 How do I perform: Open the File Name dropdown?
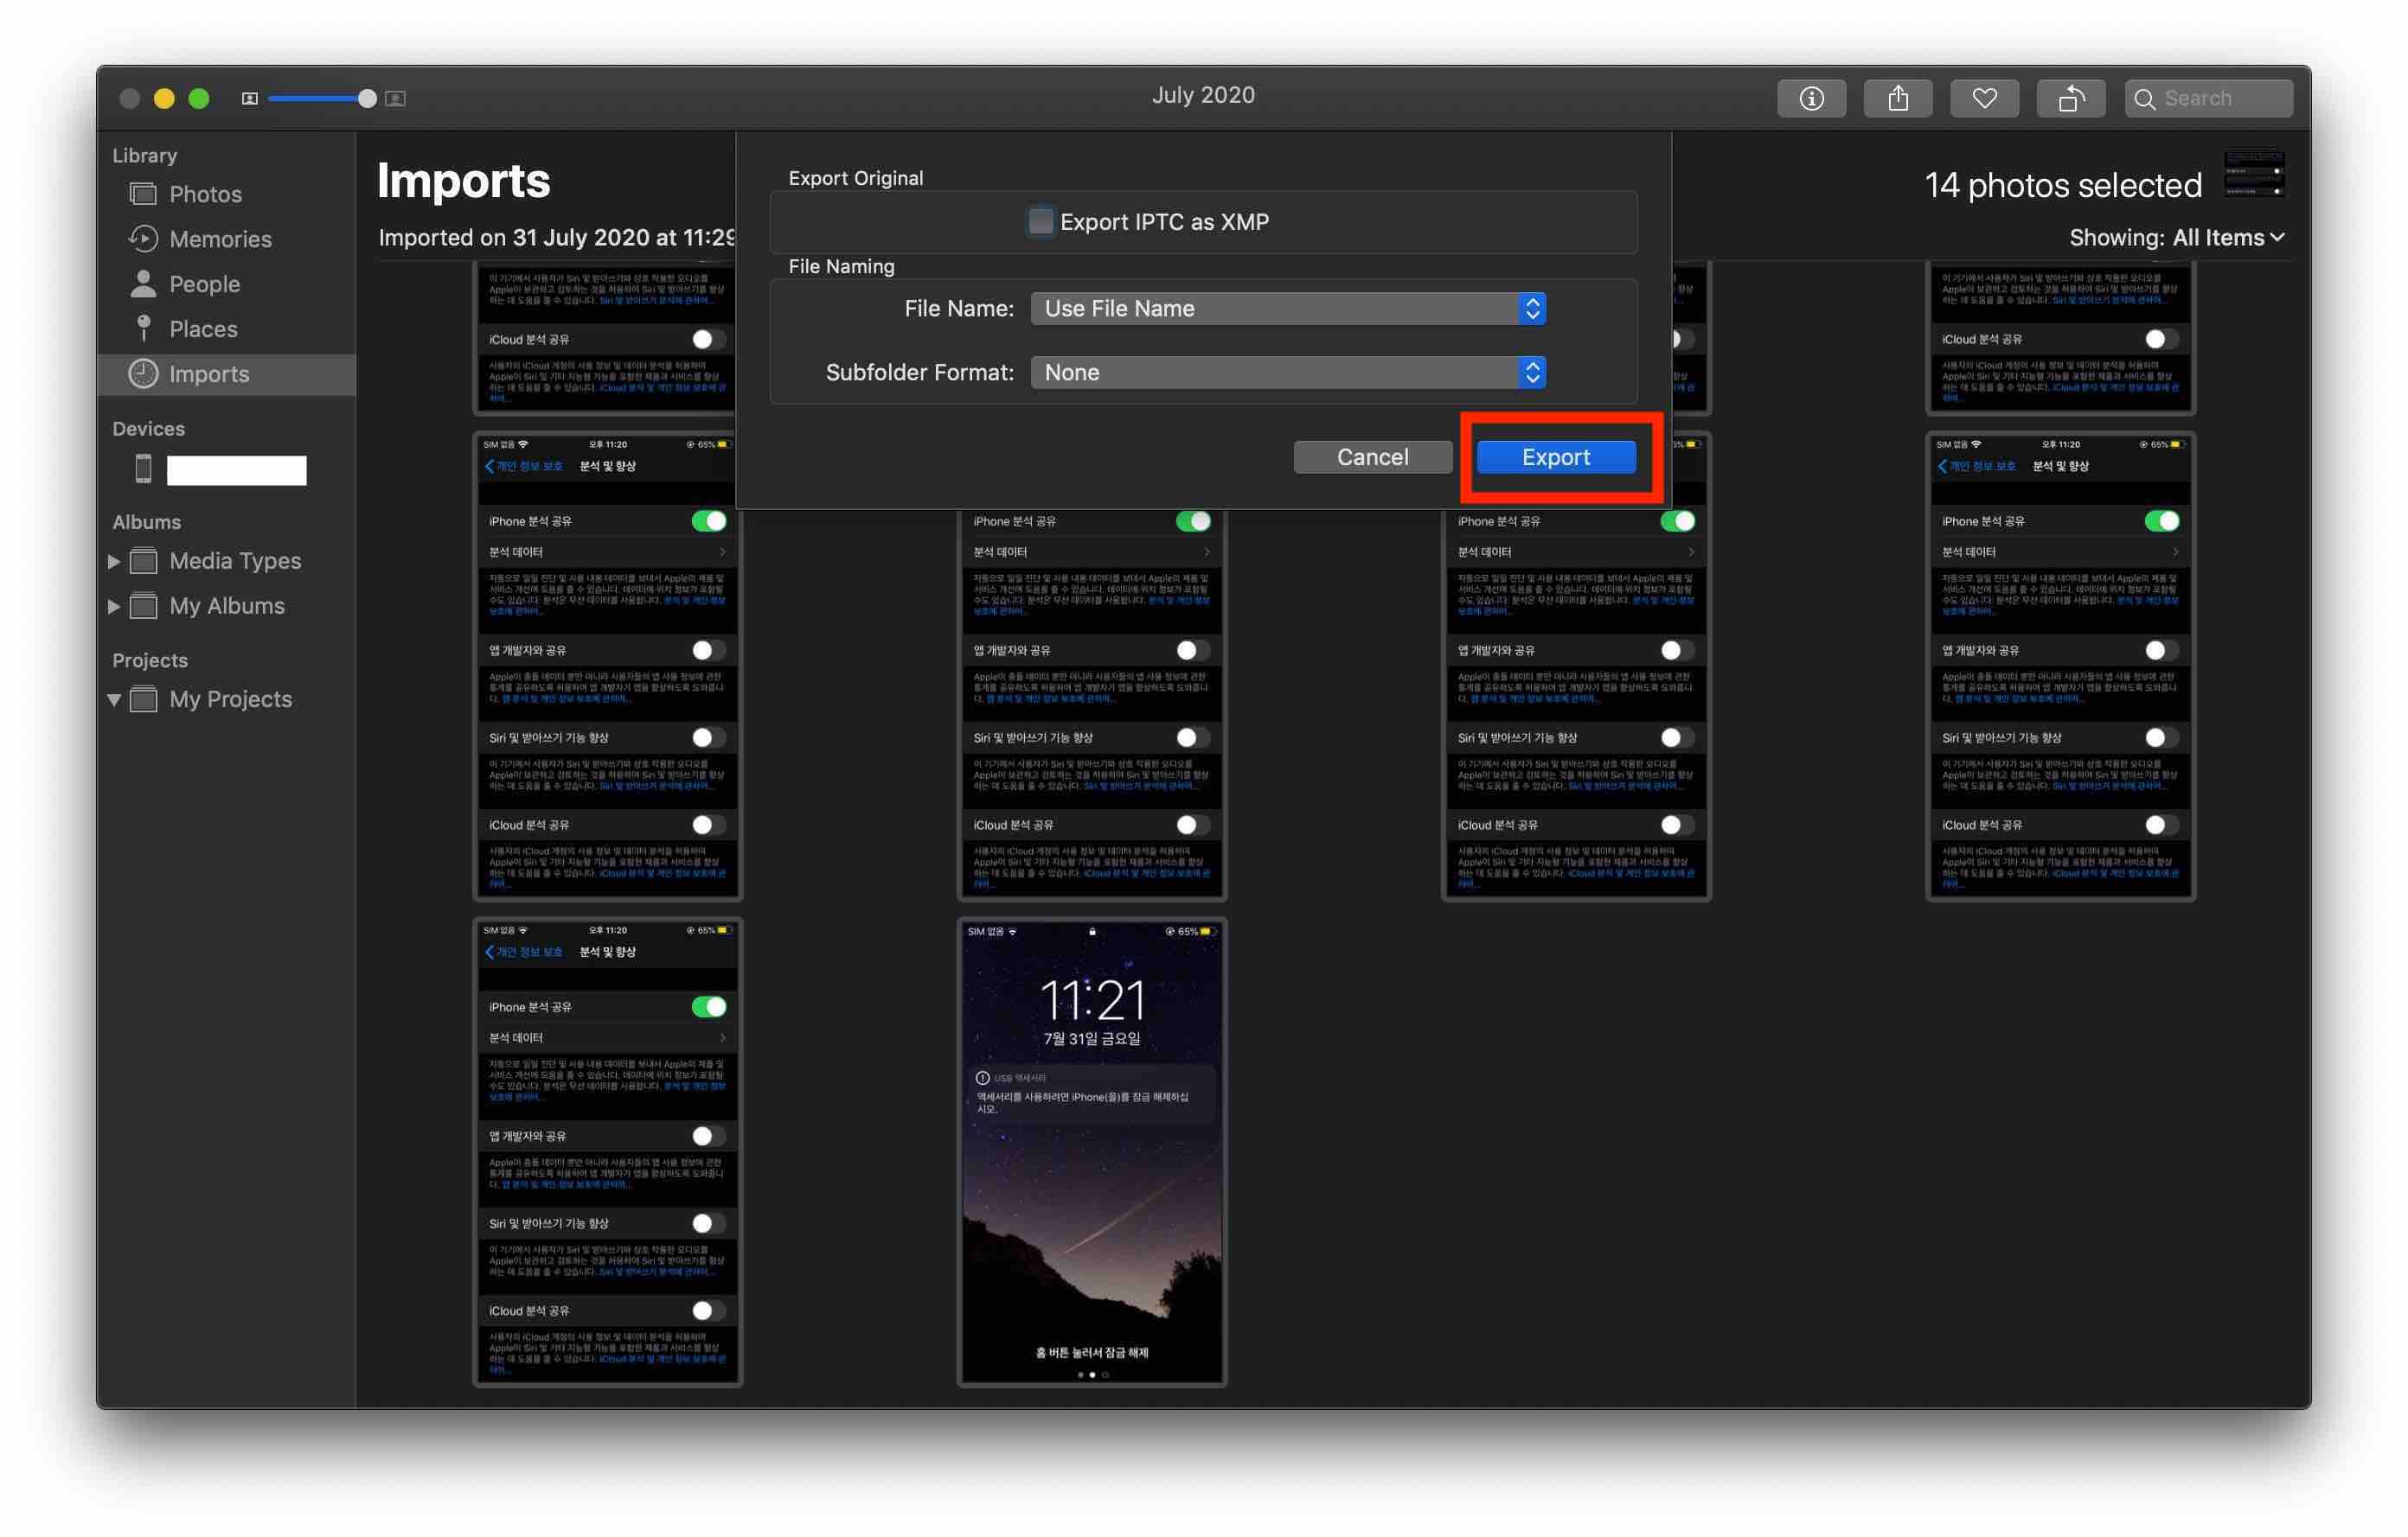[x=1288, y=309]
